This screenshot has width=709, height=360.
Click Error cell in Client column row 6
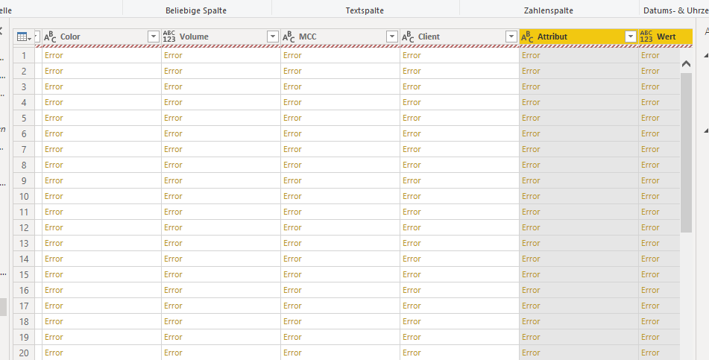(460, 133)
